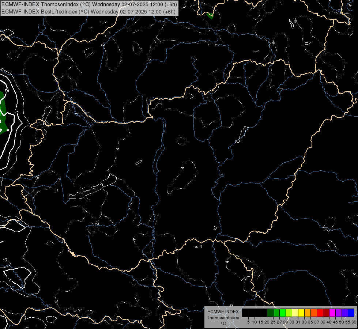This screenshot has height=329, width=358.
Task: Click legend tick value 33
Action: click(x=304, y=322)
